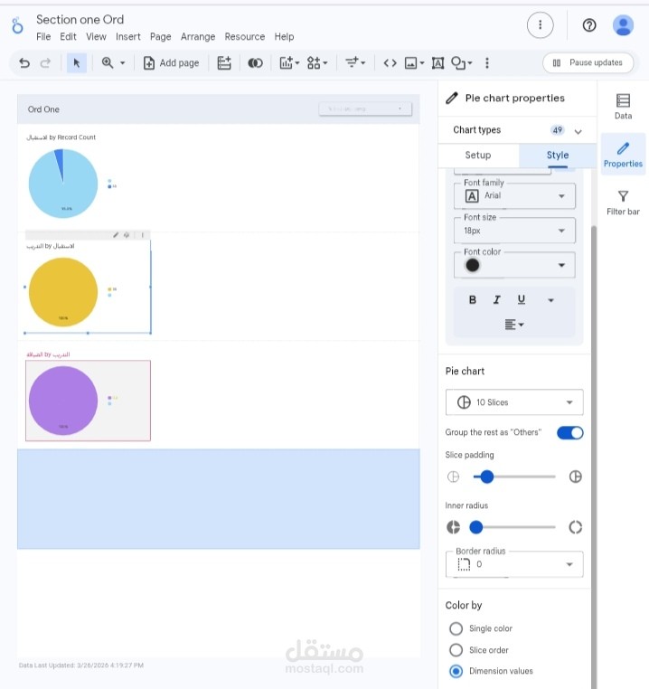
Task: Open the View menu
Action: (96, 36)
